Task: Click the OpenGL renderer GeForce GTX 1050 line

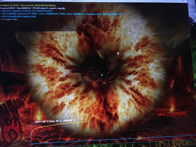Action: tap(26, 11)
